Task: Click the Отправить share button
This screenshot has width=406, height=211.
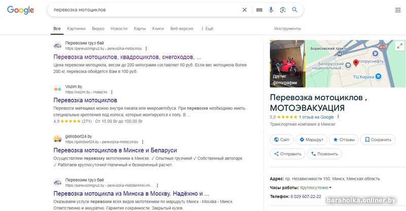Action: (287, 154)
